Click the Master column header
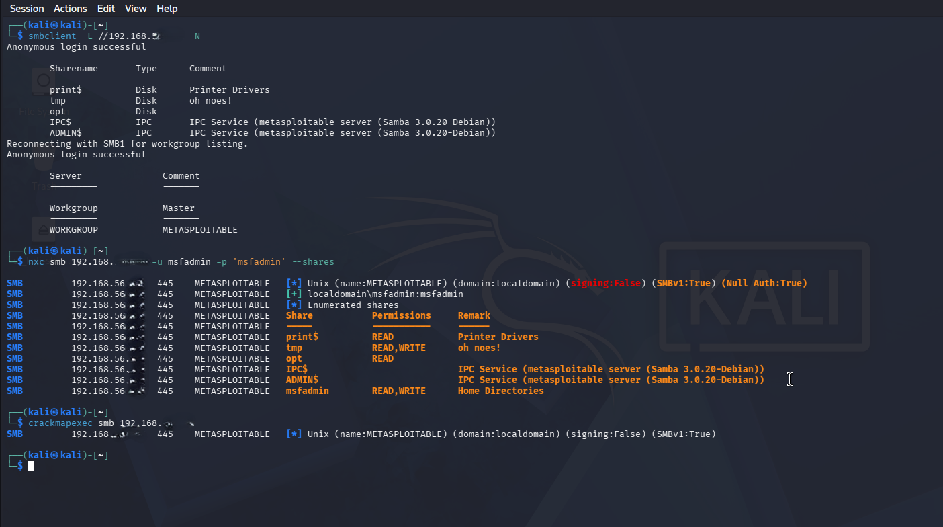This screenshot has width=943, height=527. click(x=179, y=208)
